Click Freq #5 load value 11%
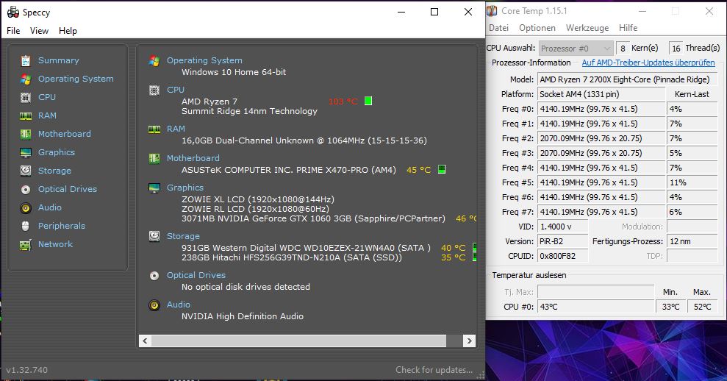This screenshot has height=381, width=727. [692, 183]
